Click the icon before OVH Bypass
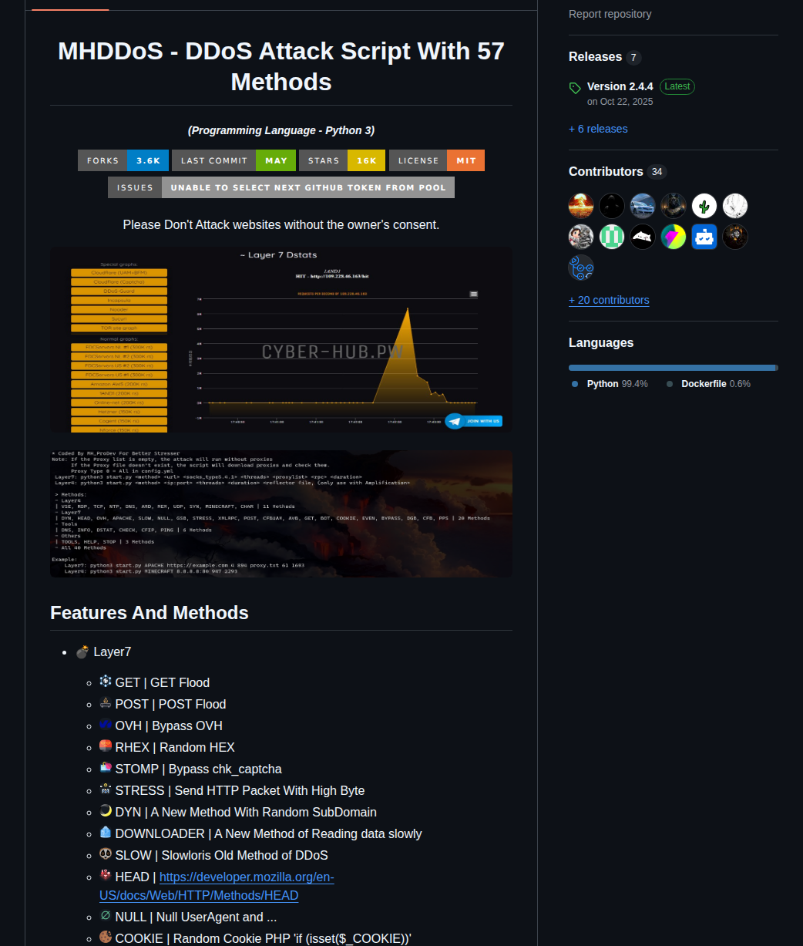The height and width of the screenshot is (946, 803). tap(106, 725)
